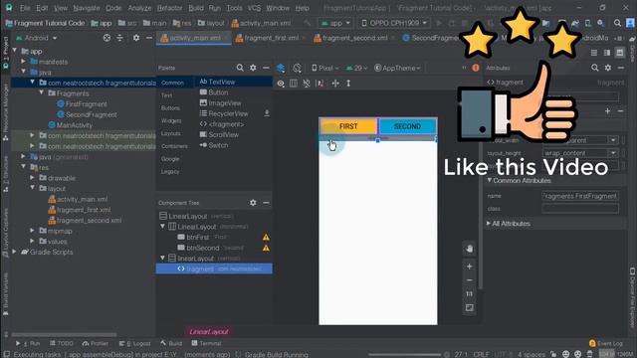This screenshot has width=637, height=358.
Task: Click the name attribute input field
Action: pyautogui.click(x=580, y=196)
